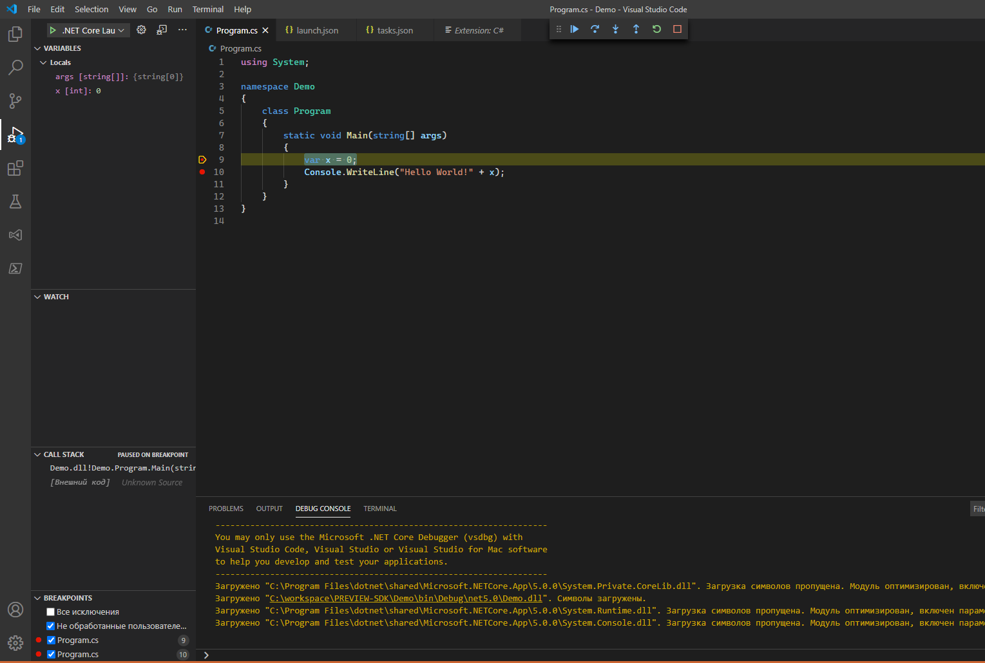Start debugging with green play arrow
Screen dimensions: 985x663
click(x=53, y=30)
